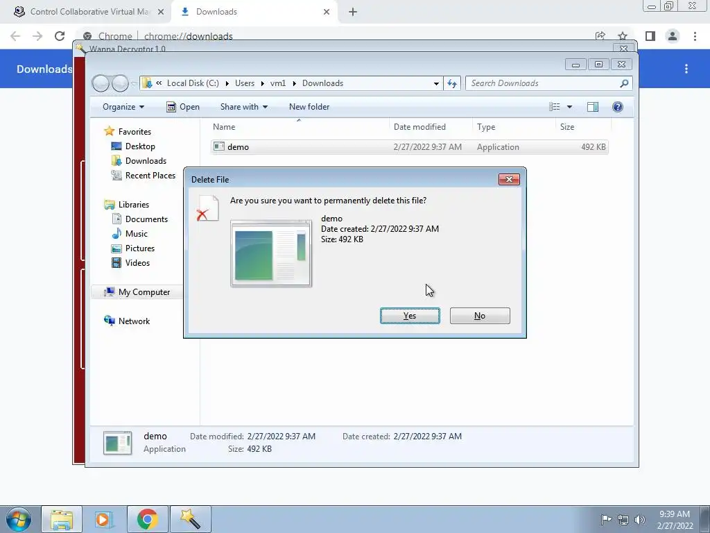The width and height of the screenshot is (710, 533).
Task: Select My Computer in navigation pane
Action: 144,292
